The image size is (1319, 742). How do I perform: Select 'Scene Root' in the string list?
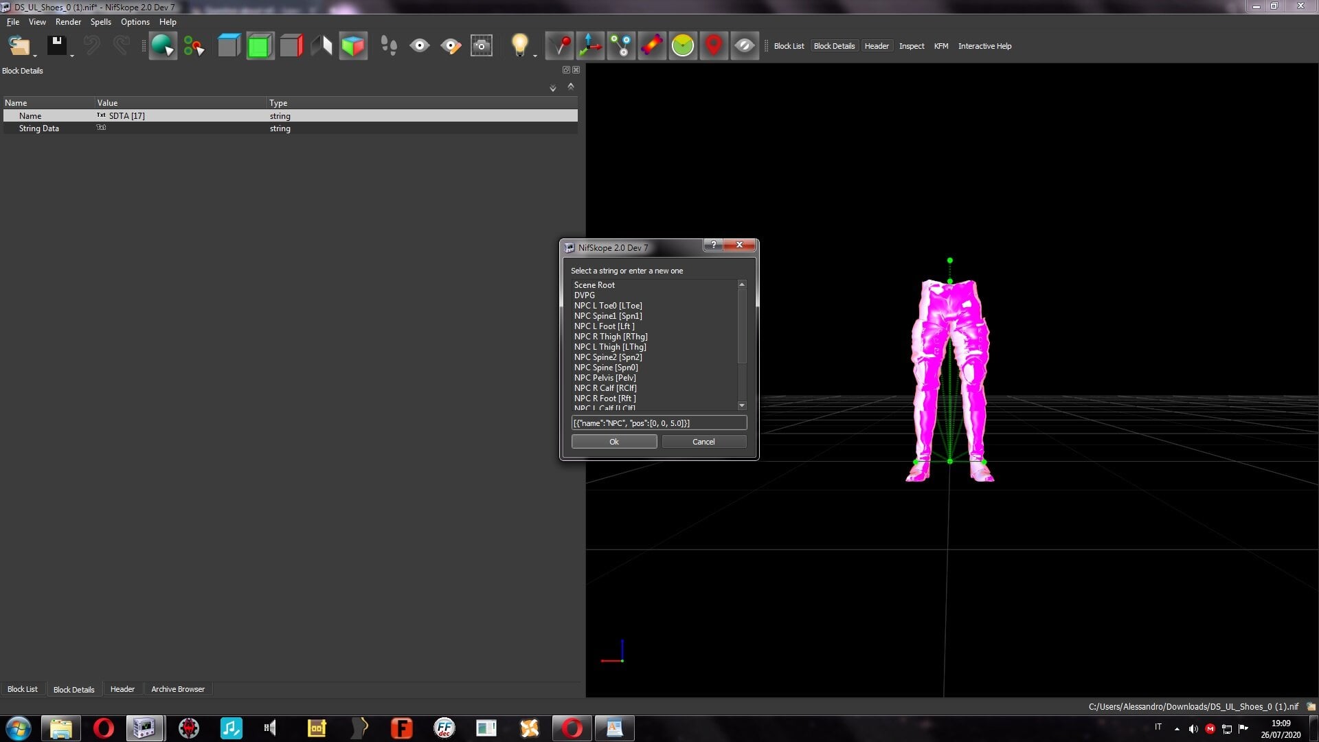click(x=594, y=285)
